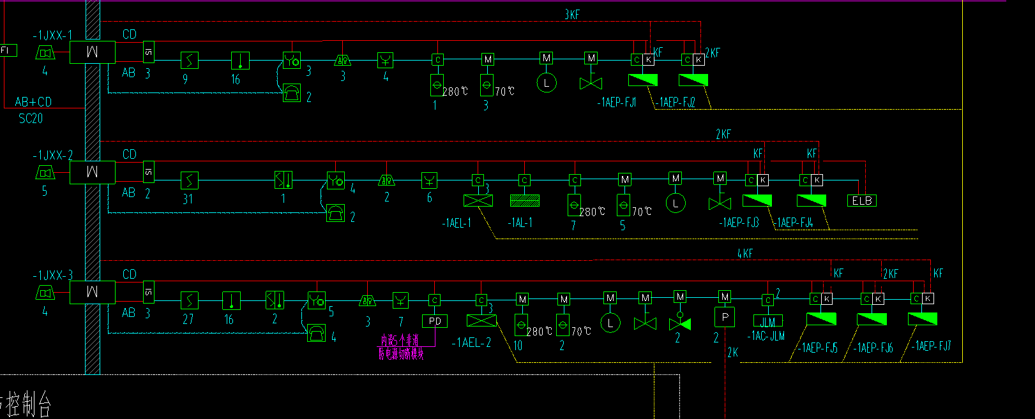Click the L circle symbol in -1JXX-1 row
This screenshot has height=419, width=1035.
point(547,83)
